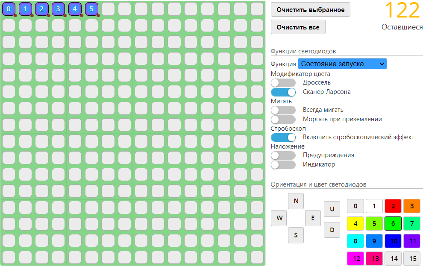This screenshot has width=423, height=266.
Task: Set LED orientation to East (E)
Action: click(x=313, y=218)
